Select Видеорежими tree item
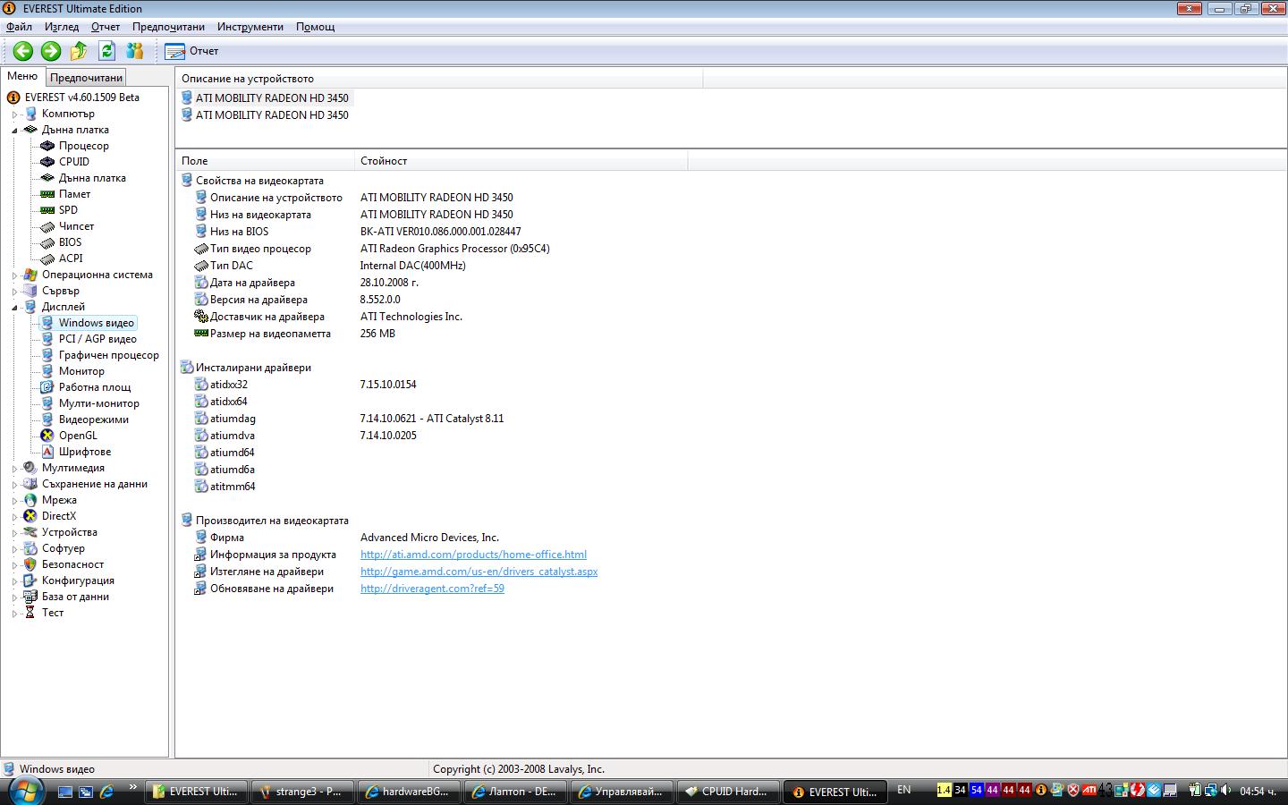This screenshot has height=805, width=1288. pos(94,419)
